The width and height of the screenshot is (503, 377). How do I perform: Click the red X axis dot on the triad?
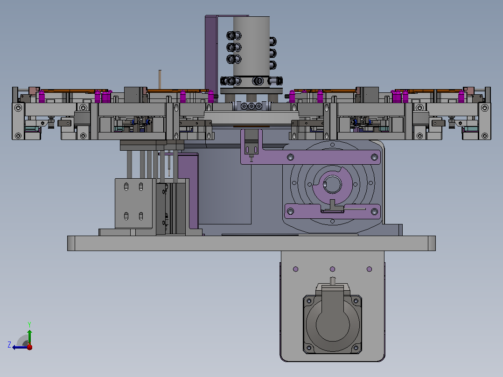(29, 347)
